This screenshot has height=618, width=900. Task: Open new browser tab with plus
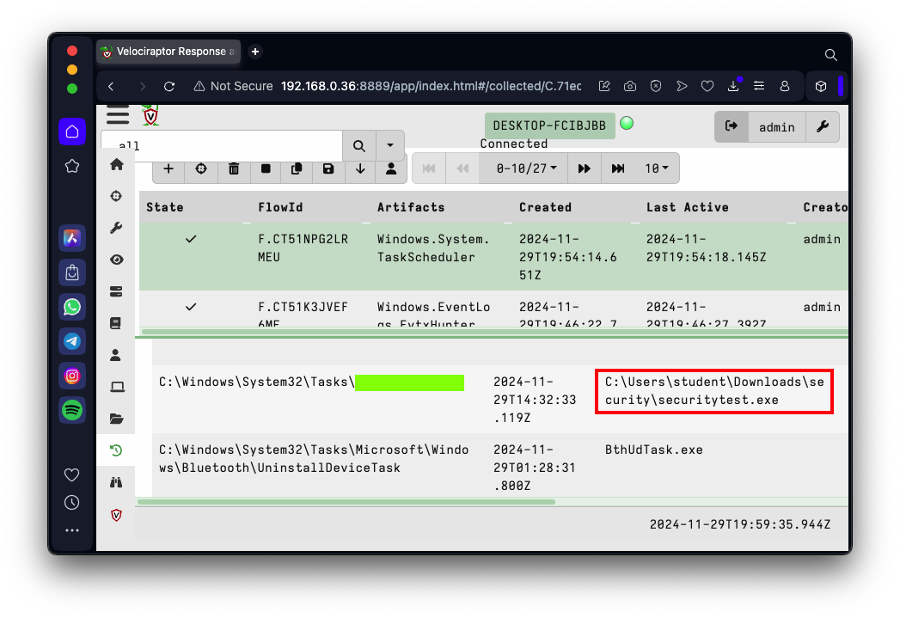click(255, 52)
